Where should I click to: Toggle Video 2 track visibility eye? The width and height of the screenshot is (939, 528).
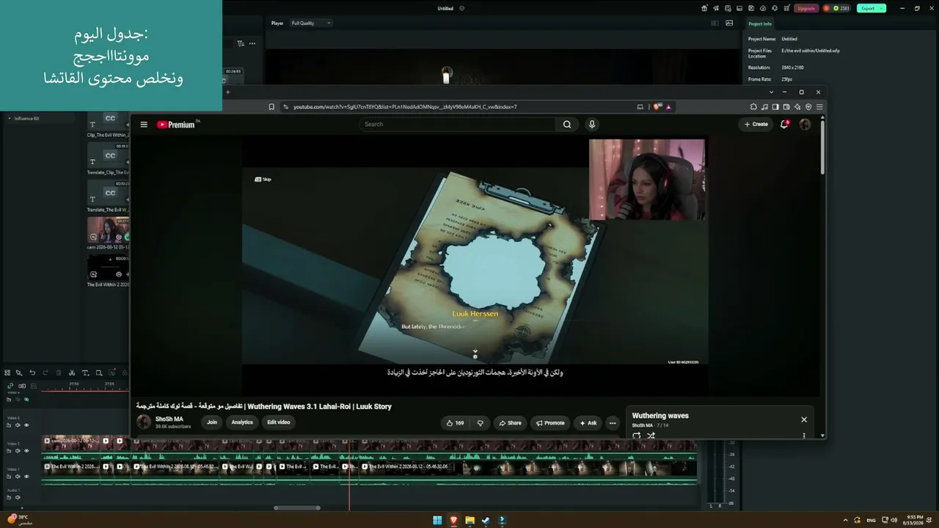pos(26,451)
